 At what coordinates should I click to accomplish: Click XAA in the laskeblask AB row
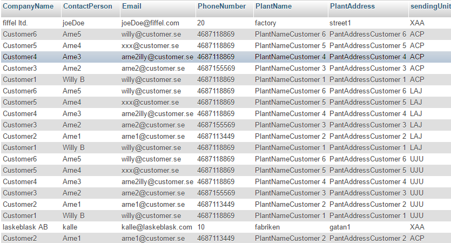[x=417, y=227]
